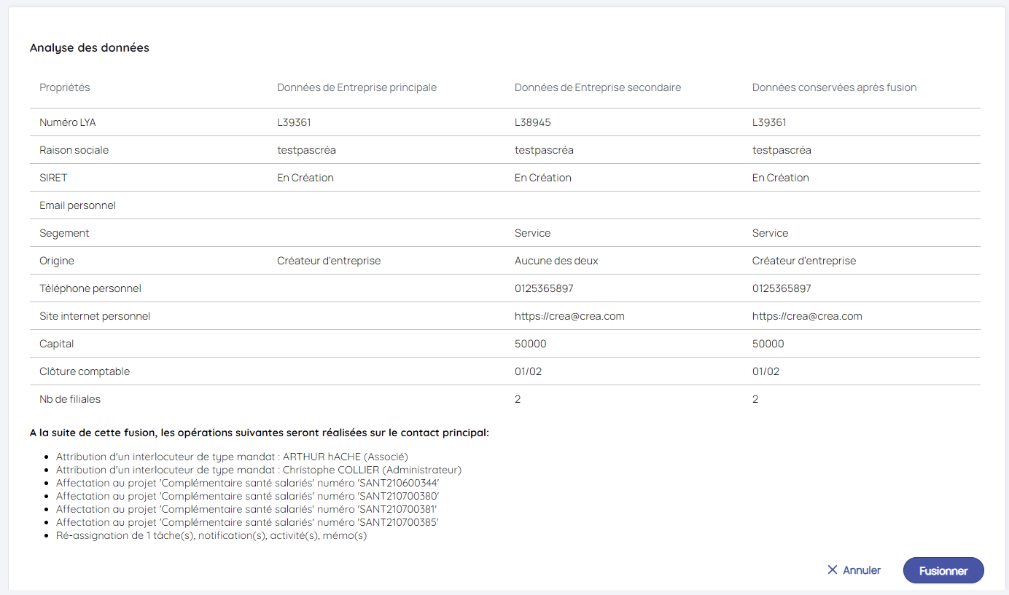
Task: Click the Annuler X icon
Action: 832,570
